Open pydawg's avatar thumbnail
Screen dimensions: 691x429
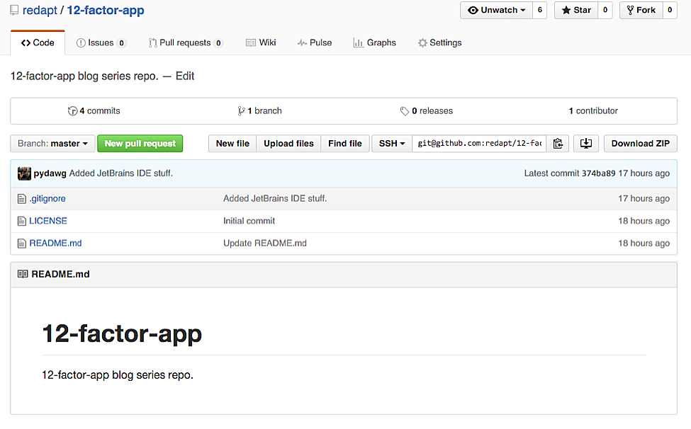point(24,173)
